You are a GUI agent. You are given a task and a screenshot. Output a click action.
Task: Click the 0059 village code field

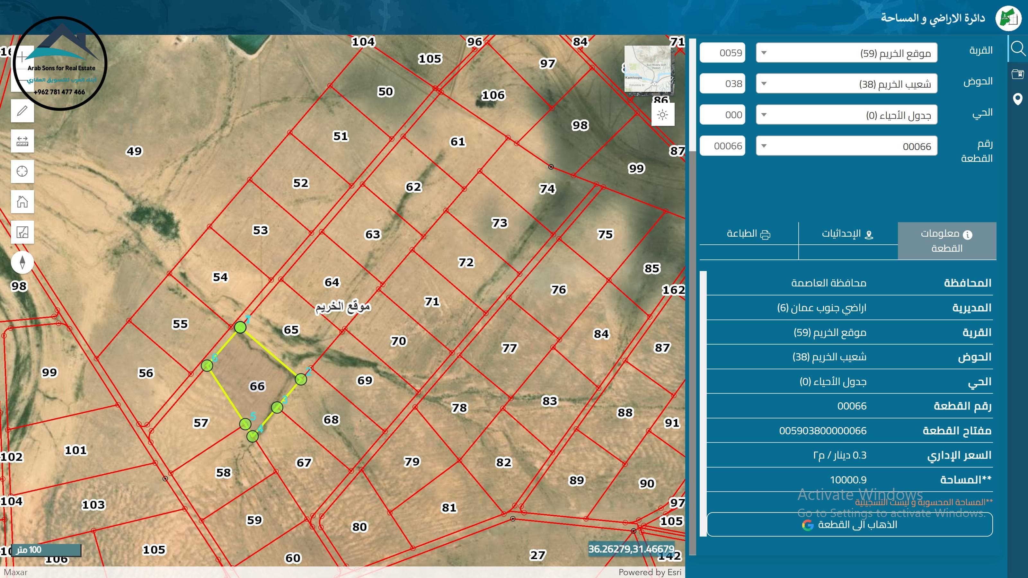tap(722, 53)
